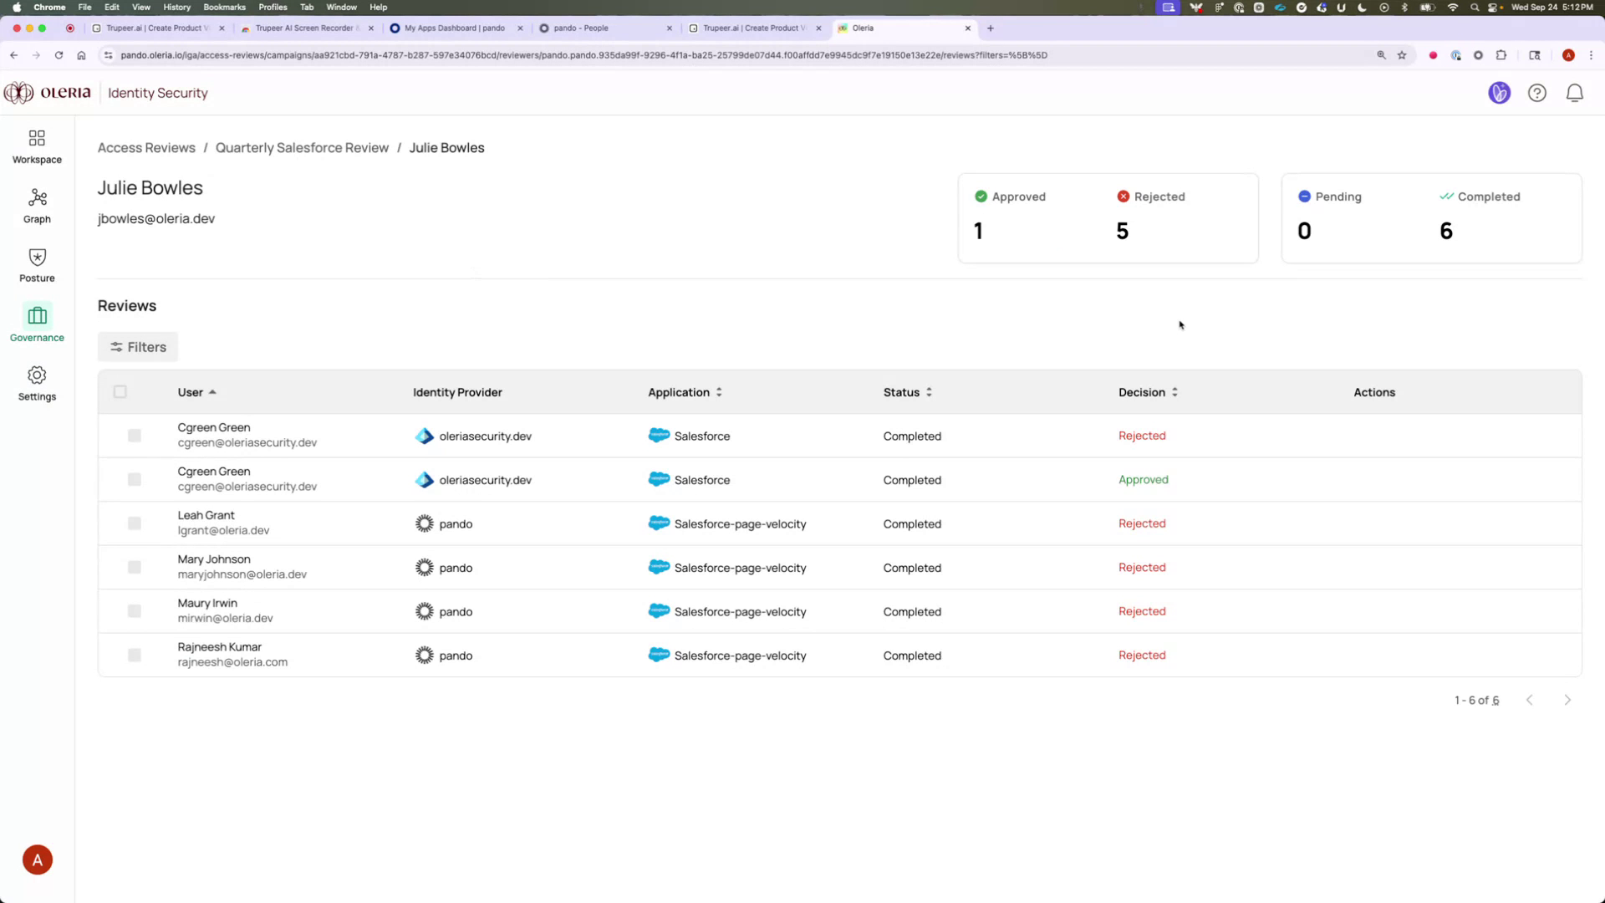Click the next page arrow in pagination

[1567, 700]
